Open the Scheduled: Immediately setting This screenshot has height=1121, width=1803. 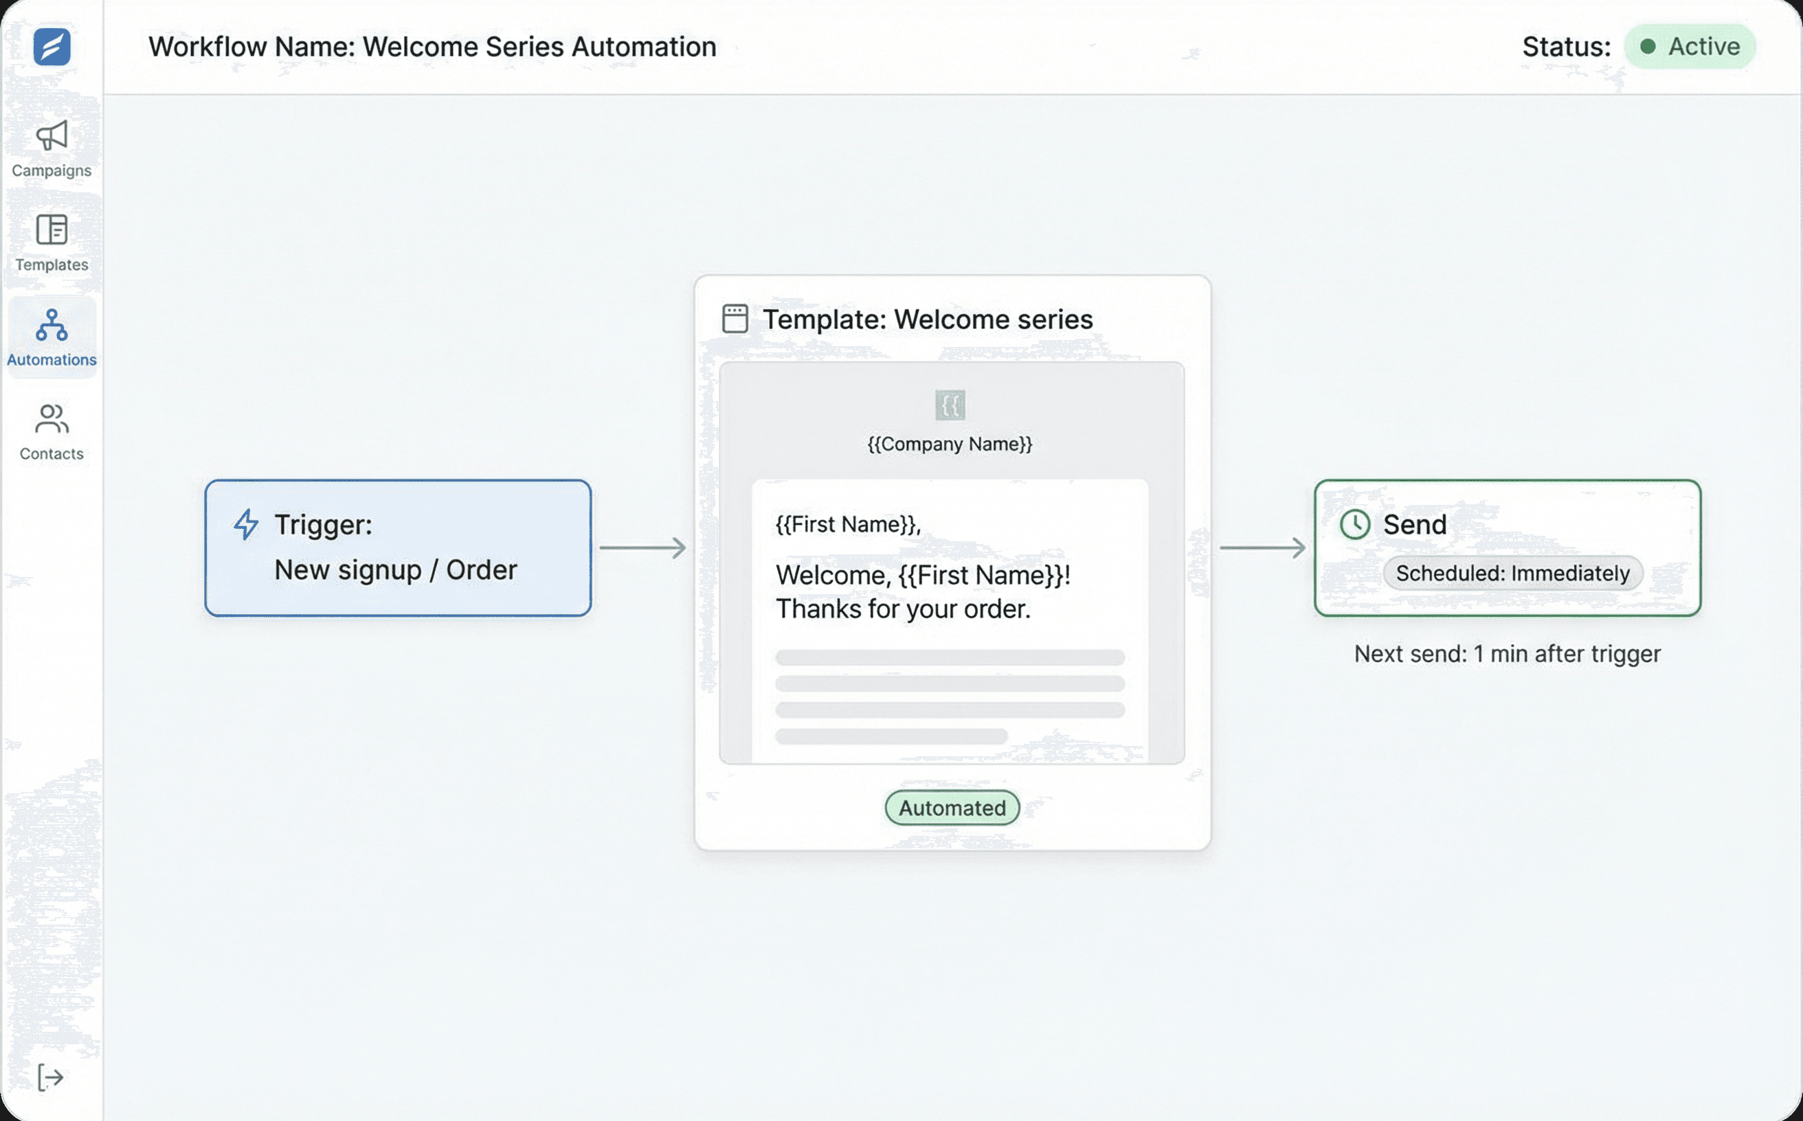[1513, 572]
